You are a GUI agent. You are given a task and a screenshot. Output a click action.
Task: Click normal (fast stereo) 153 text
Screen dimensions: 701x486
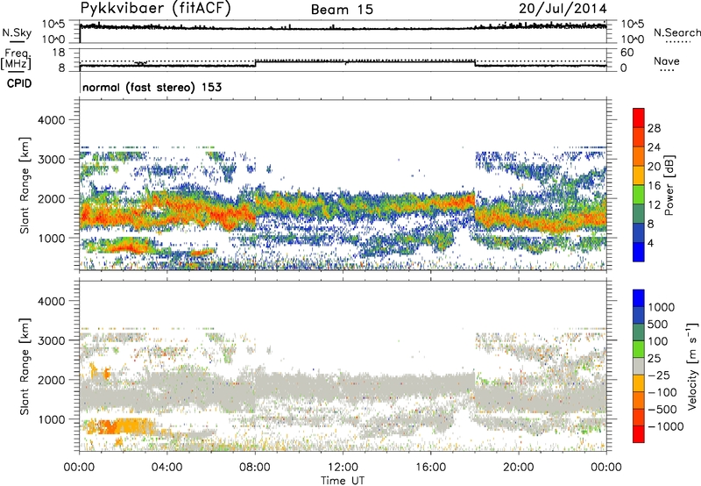click(152, 87)
